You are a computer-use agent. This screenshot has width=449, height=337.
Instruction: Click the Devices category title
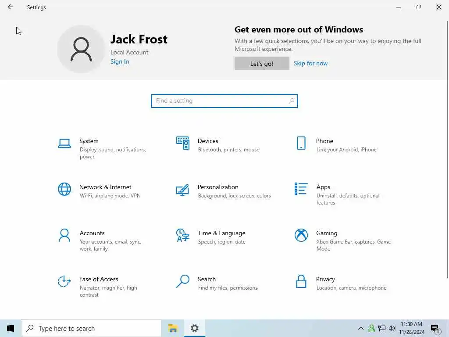(x=208, y=141)
